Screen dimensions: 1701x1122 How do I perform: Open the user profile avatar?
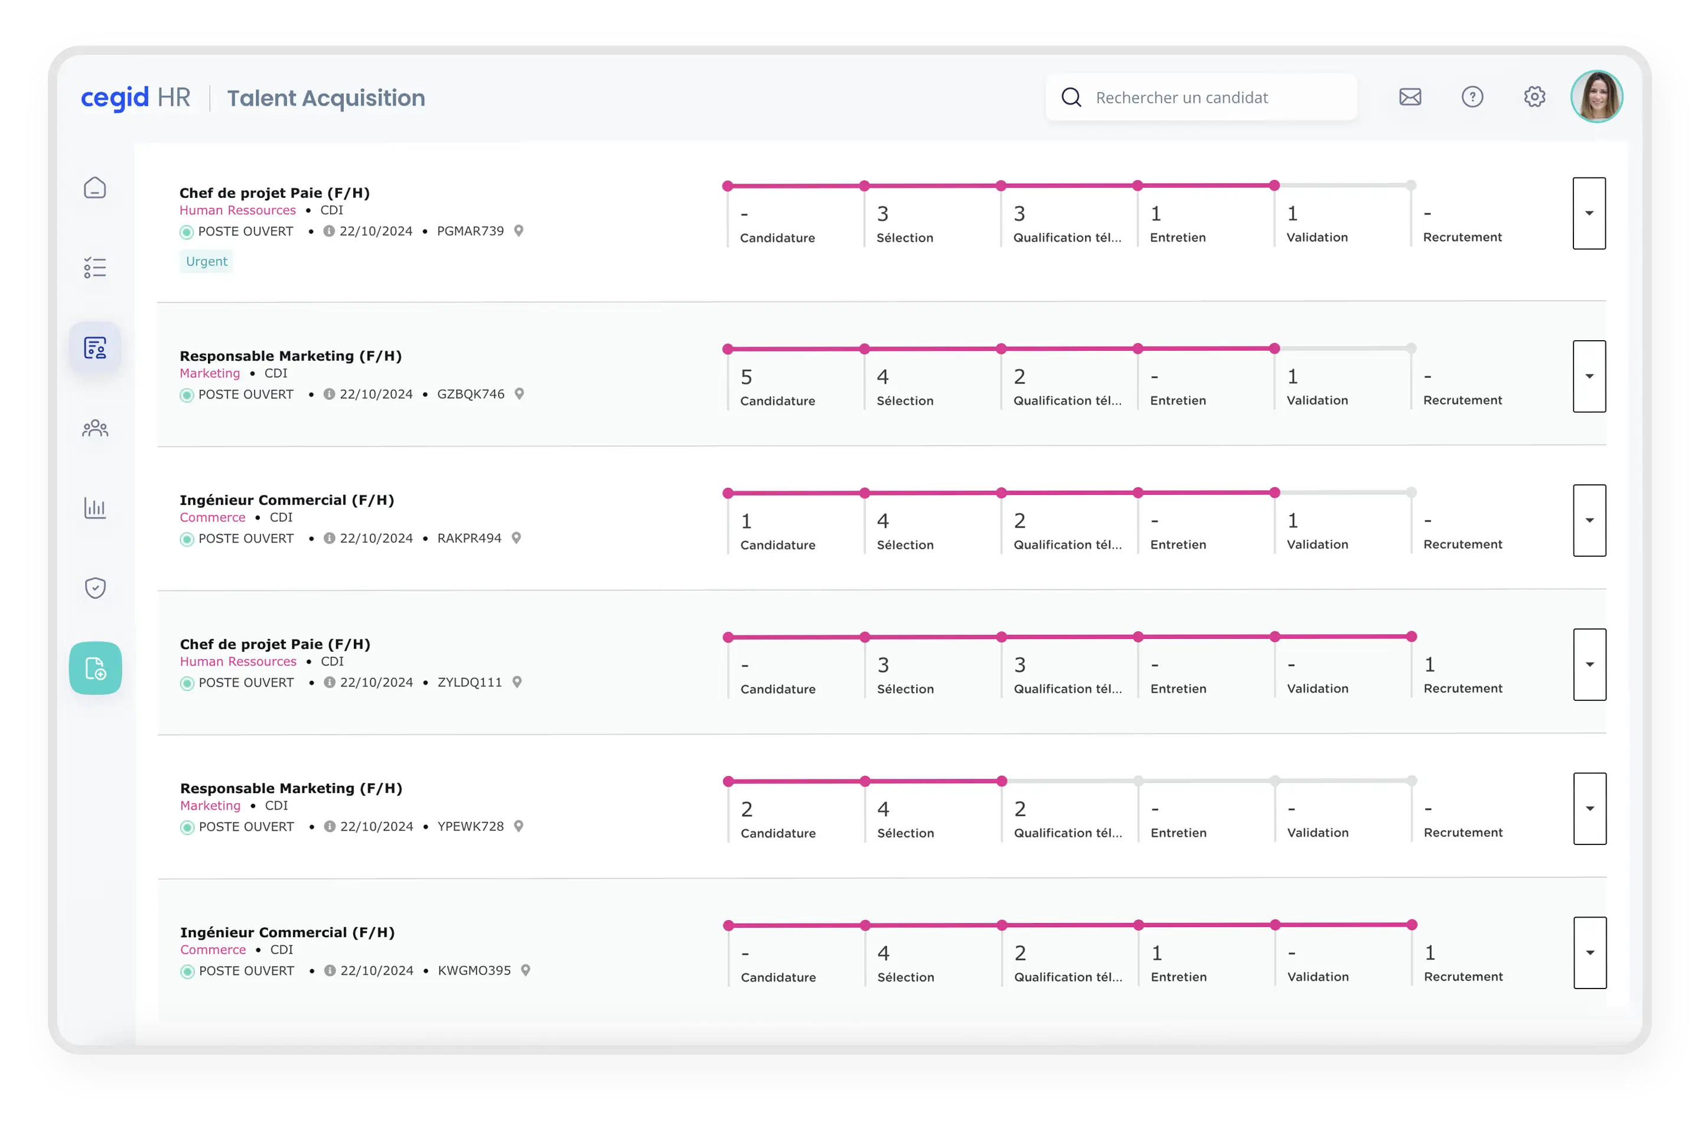(x=1596, y=97)
